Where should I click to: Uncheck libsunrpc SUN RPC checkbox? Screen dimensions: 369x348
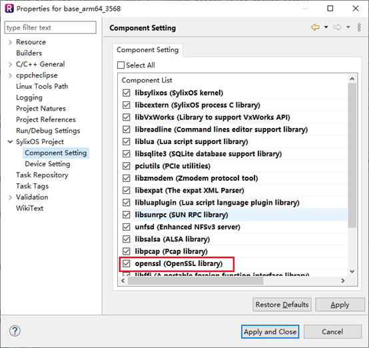[x=127, y=215]
